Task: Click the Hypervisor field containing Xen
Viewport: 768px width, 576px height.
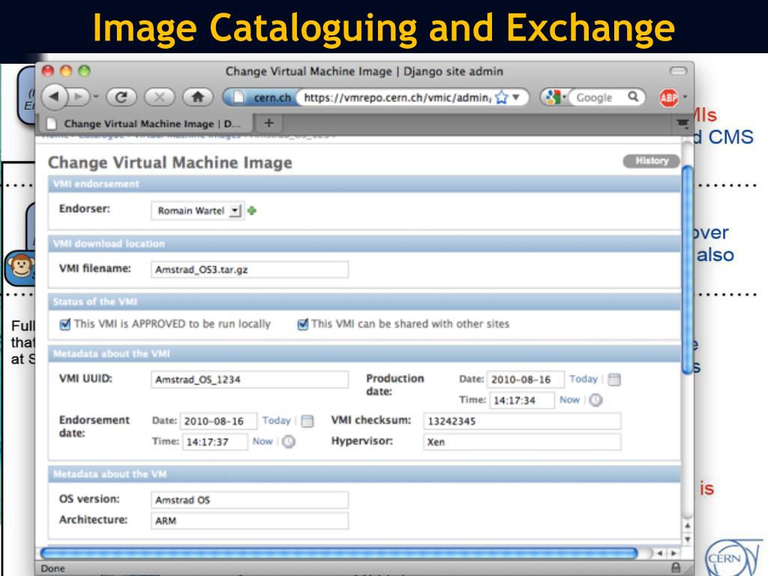Action: coord(522,442)
